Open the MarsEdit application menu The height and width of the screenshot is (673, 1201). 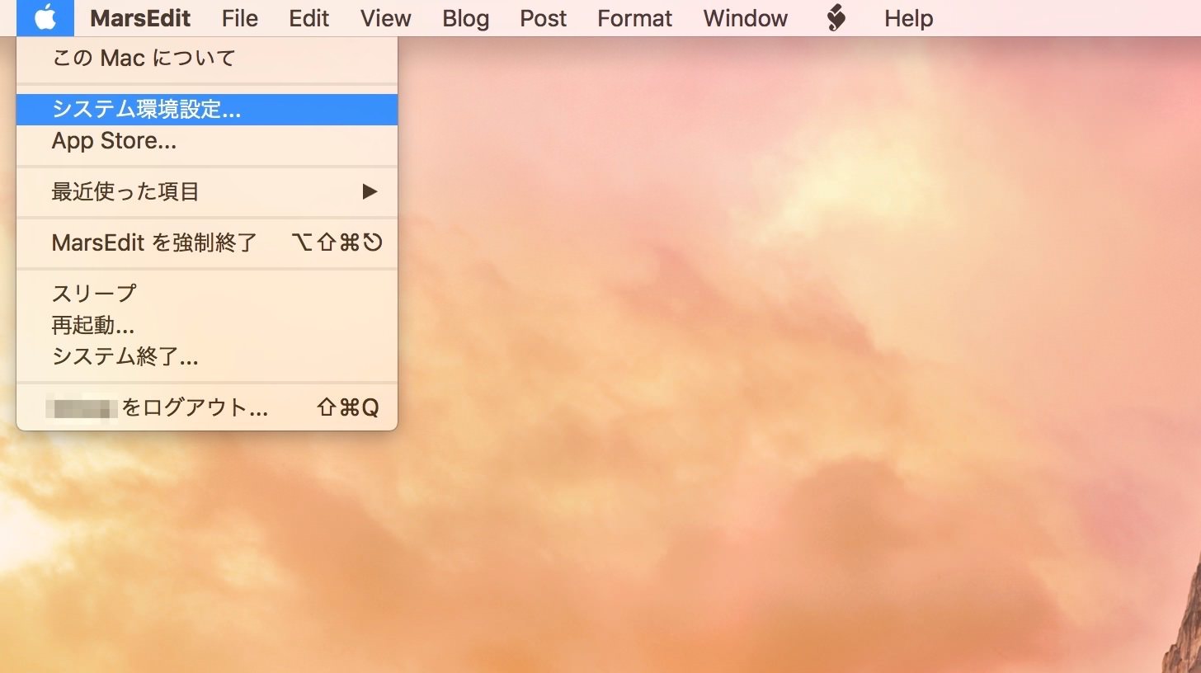click(x=140, y=18)
